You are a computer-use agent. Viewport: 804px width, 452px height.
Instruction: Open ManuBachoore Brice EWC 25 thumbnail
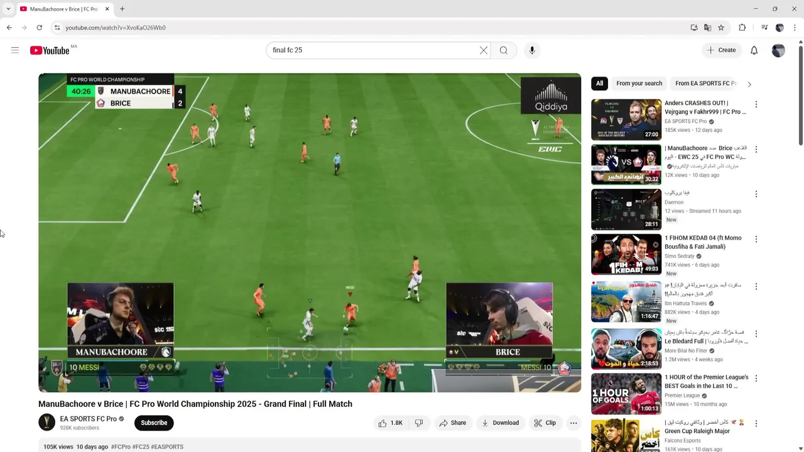tap(626, 164)
